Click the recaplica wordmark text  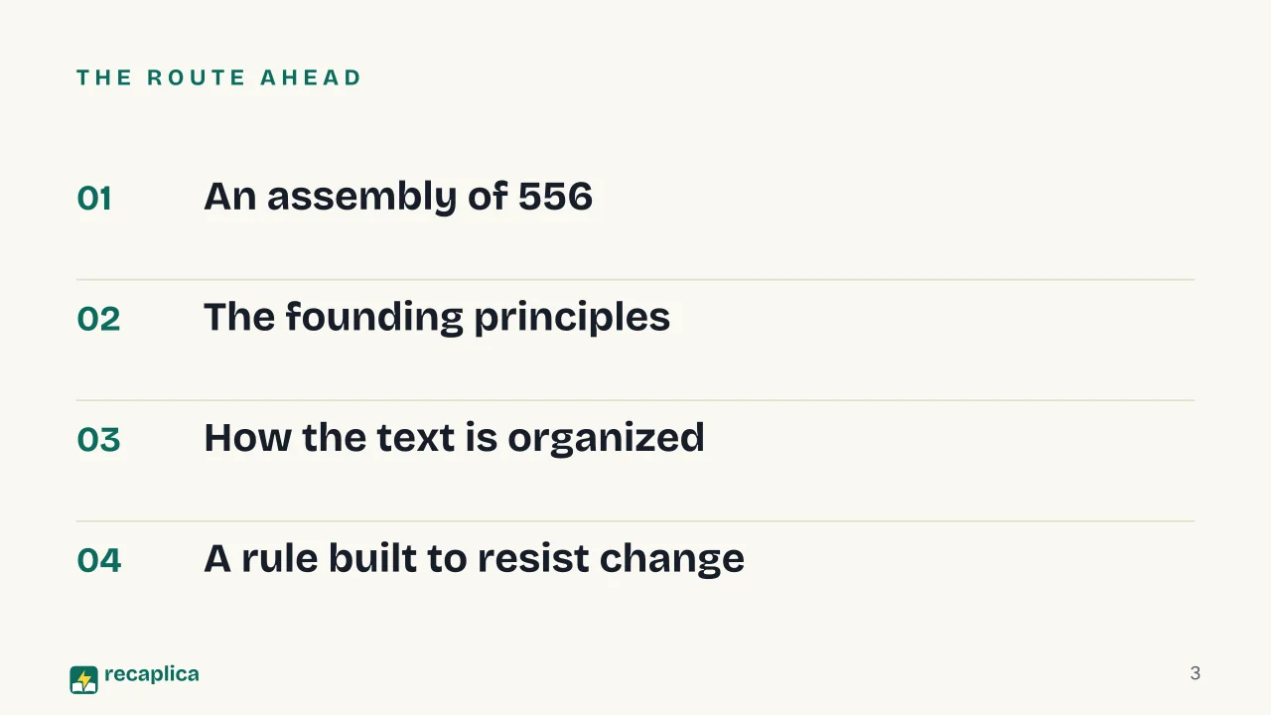(x=151, y=674)
